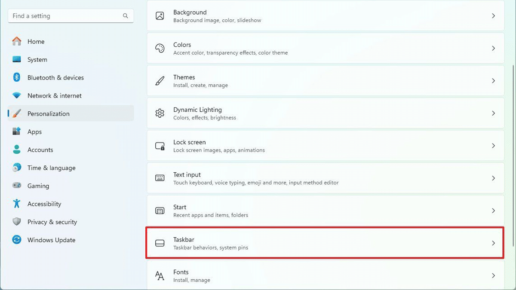
Task: Click the search magnifier icon
Action: click(x=126, y=16)
